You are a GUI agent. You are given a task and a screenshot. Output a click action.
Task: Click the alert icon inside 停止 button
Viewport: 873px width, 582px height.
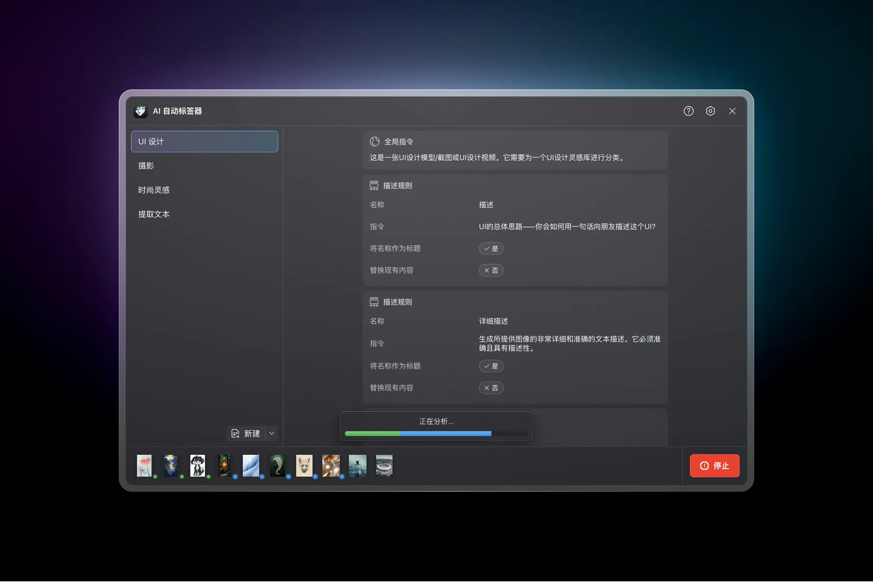pyautogui.click(x=704, y=466)
